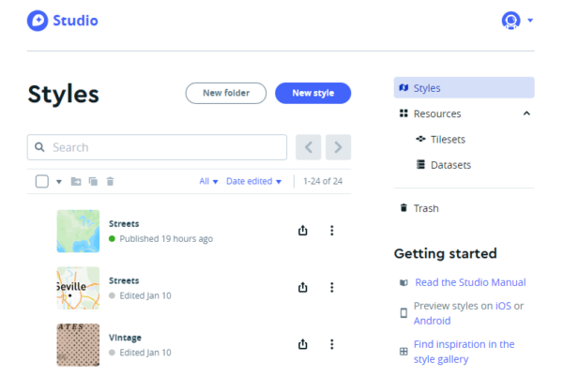Open more options for Vintage style
563x377 pixels.
coord(331,344)
